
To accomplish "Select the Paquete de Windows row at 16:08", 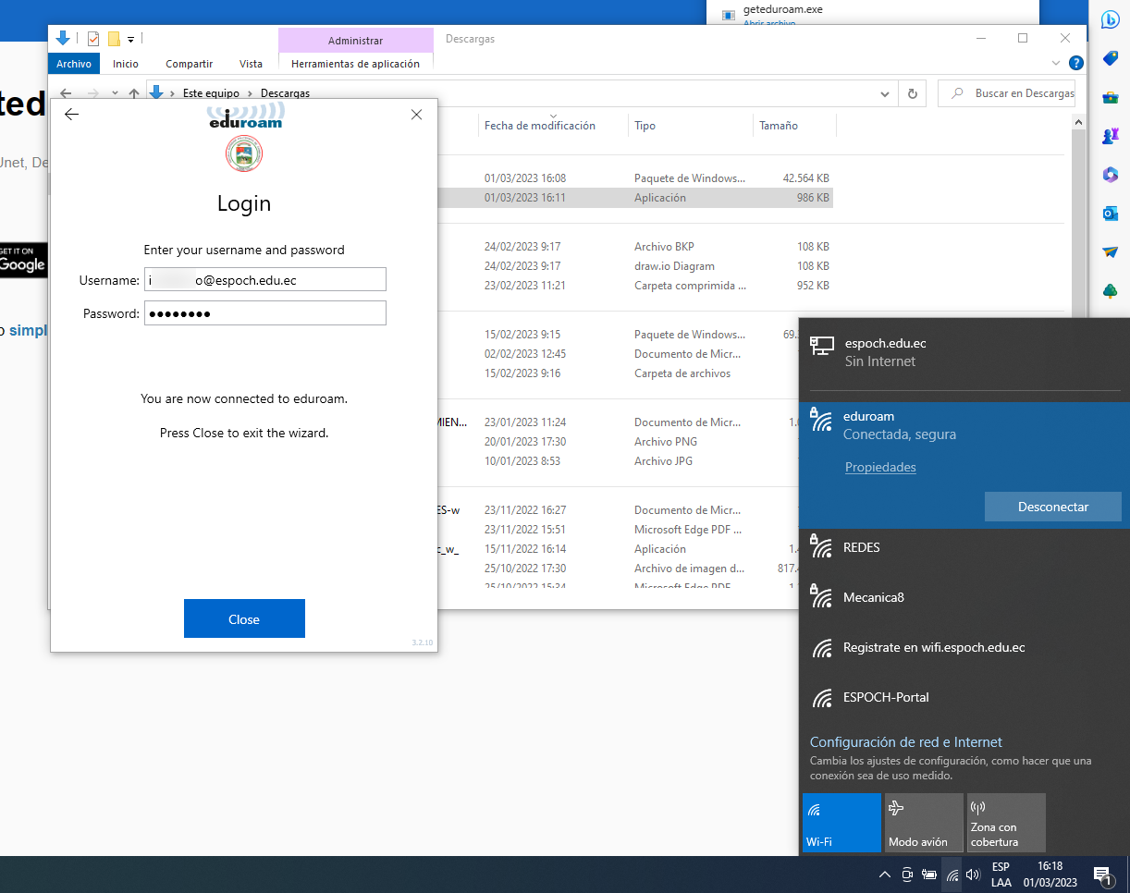I will point(634,178).
